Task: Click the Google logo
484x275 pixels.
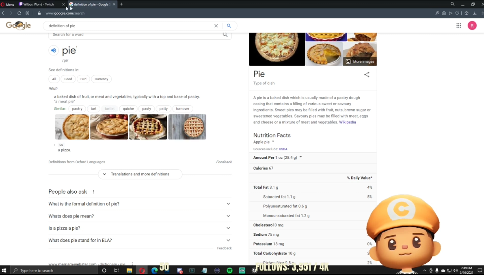Action: [x=18, y=26]
